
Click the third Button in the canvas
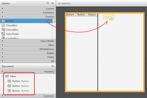point(92,15)
